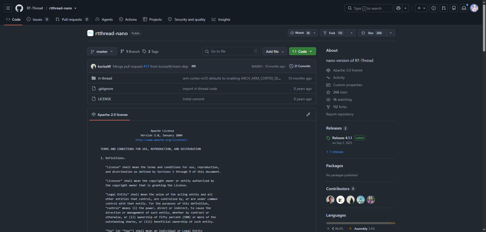This screenshot has height=232, width=486.
Task: Open the Add file dropdown
Action: (275, 51)
